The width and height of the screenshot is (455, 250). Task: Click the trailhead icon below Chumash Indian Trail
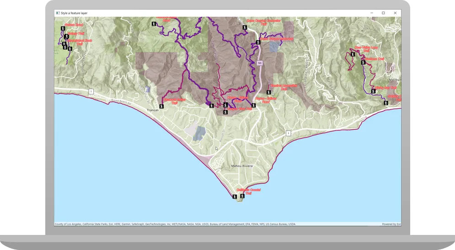(x=161, y=106)
